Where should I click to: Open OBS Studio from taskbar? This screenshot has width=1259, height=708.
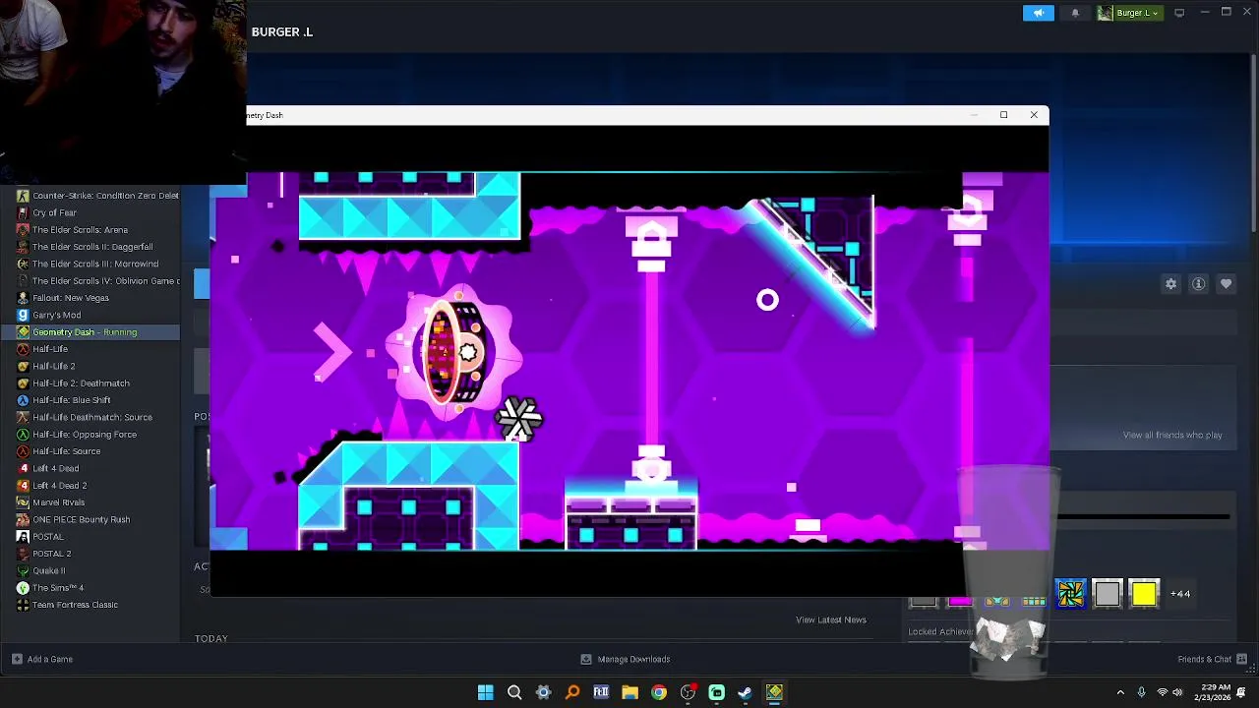688,692
